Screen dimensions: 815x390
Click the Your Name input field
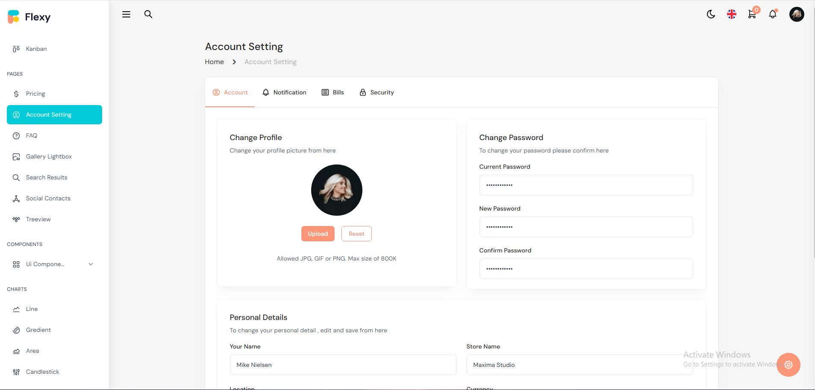pyautogui.click(x=343, y=365)
